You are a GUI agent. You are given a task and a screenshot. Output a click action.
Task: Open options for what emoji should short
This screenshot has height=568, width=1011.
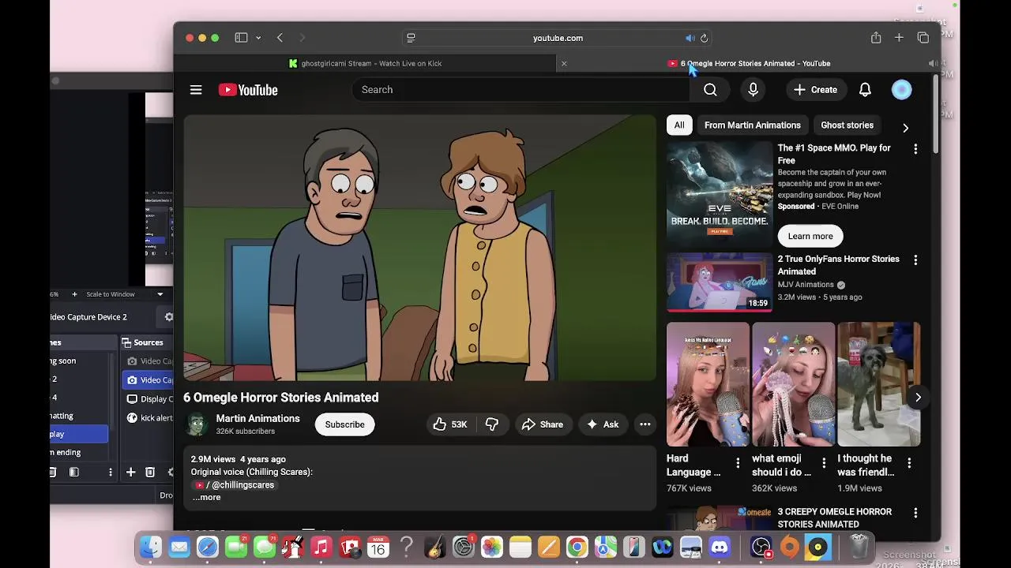click(824, 463)
